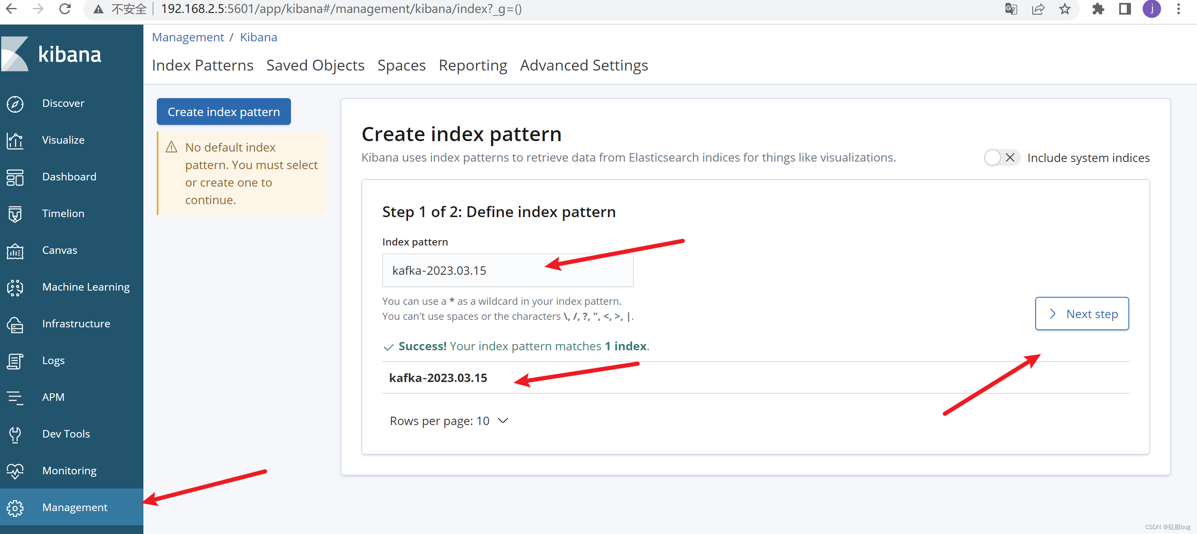Switch to Saved Objects tab
The width and height of the screenshot is (1197, 534).
[x=315, y=66]
